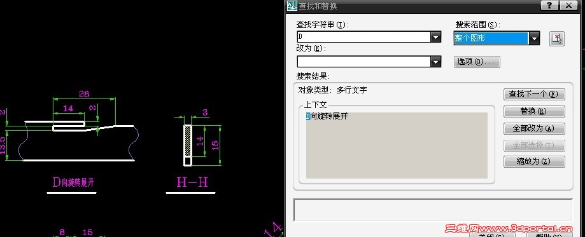Close the 查找和替换 dialog
The width and height of the screenshot is (585, 237).
pyautogui.click(x=569, y=5)
